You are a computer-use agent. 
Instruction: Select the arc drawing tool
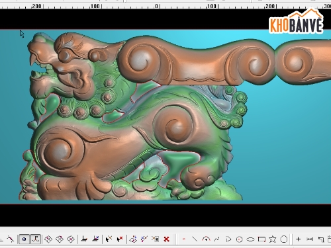206,239
